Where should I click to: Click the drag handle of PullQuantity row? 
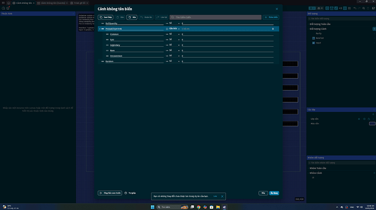pyautogui.click(x=102, y=23)
